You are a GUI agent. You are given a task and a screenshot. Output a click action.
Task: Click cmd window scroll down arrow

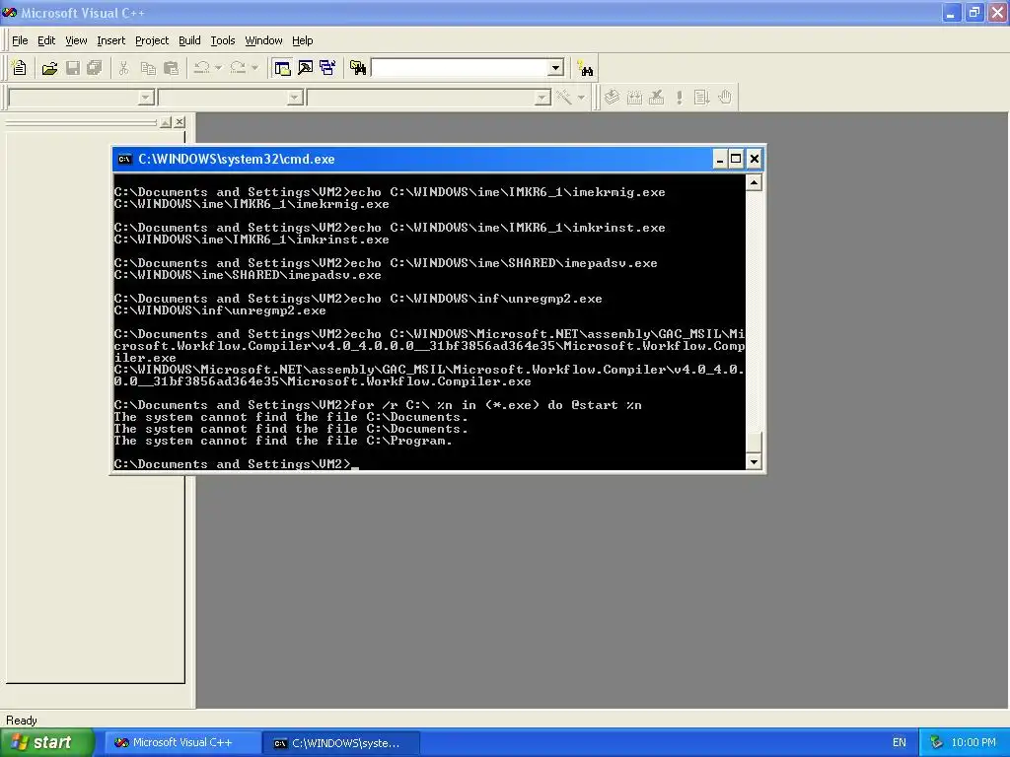coord(754,461)
